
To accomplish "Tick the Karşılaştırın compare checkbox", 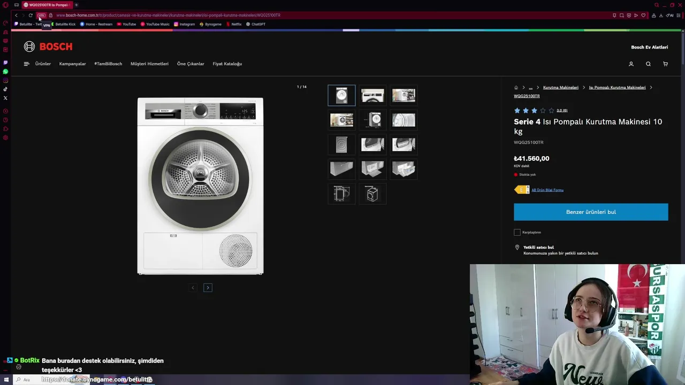I will point(517,232).
